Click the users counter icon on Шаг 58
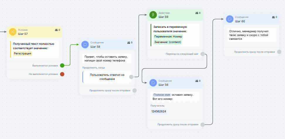 coord(129,43)
